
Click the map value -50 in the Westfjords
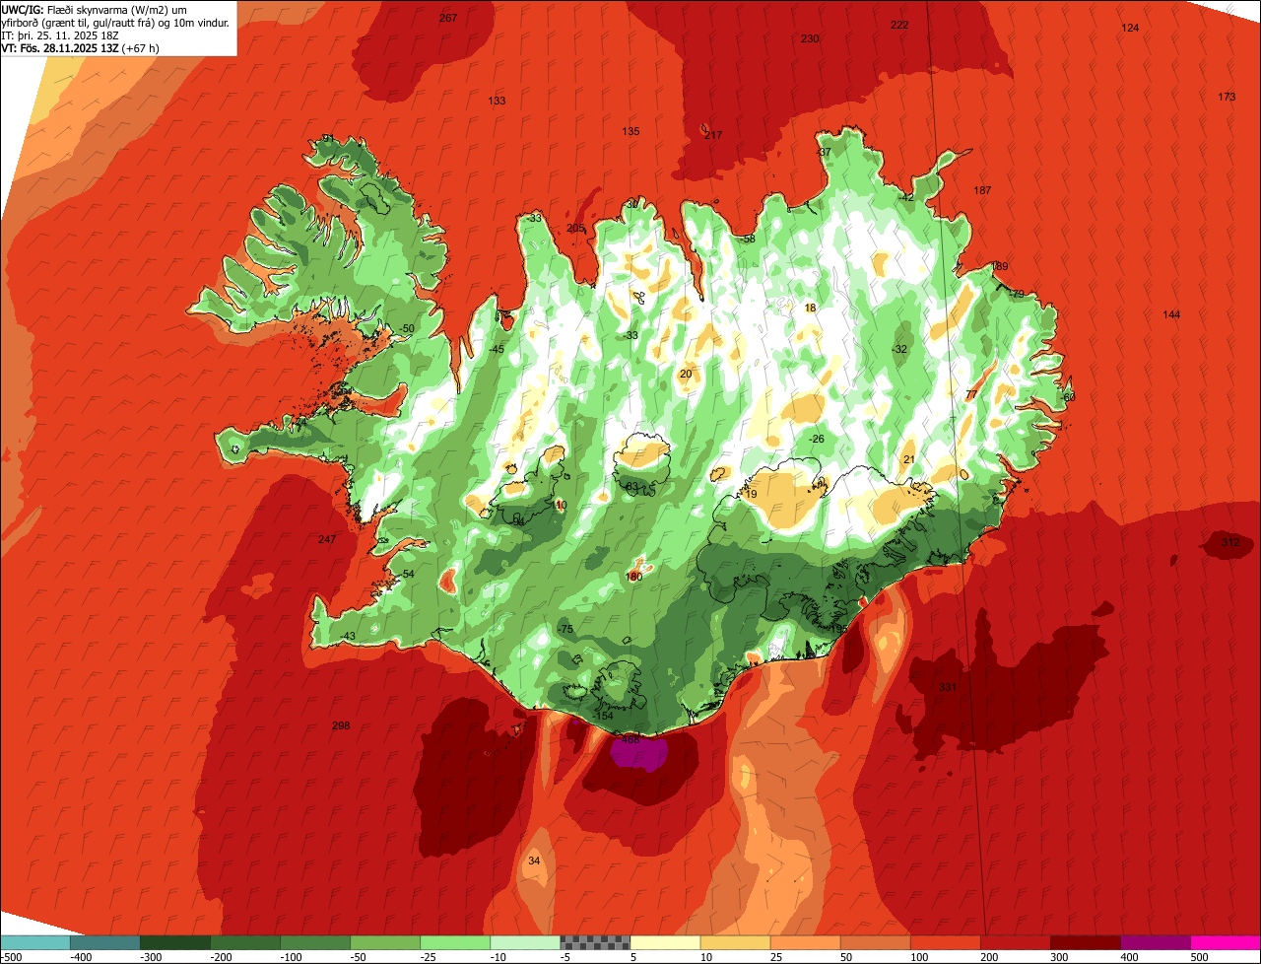tap(407, 328)
